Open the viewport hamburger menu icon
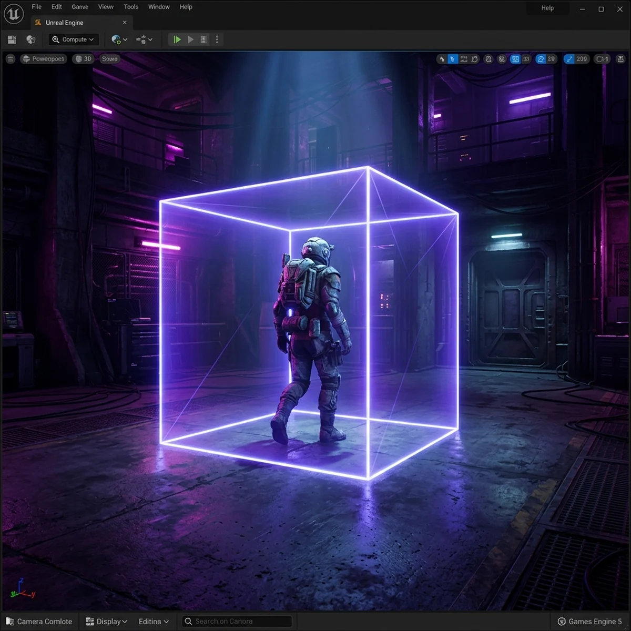 [10, 59]
